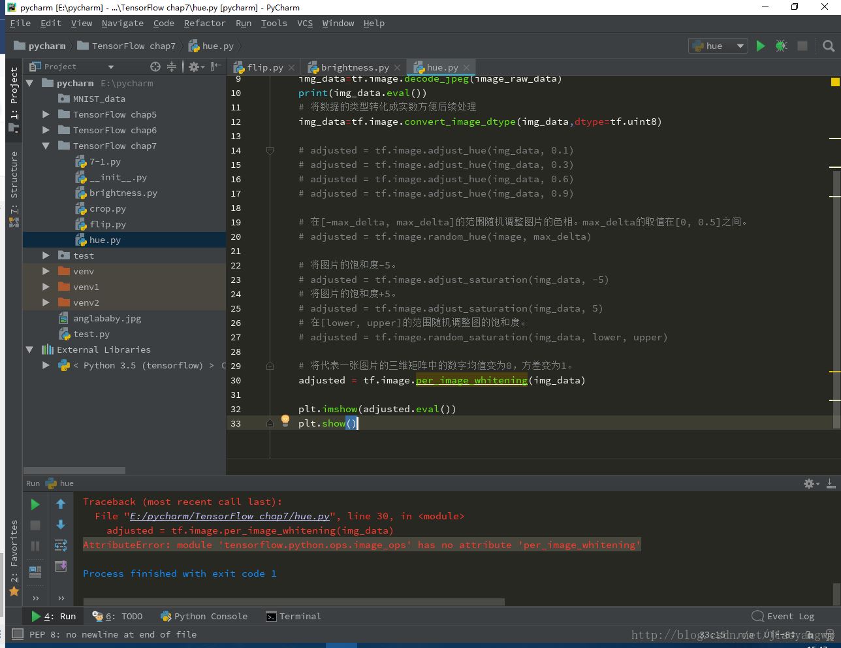Hide the Project tool window panel
This screenshot has height=648, width=841.
[x=216, y=67]
